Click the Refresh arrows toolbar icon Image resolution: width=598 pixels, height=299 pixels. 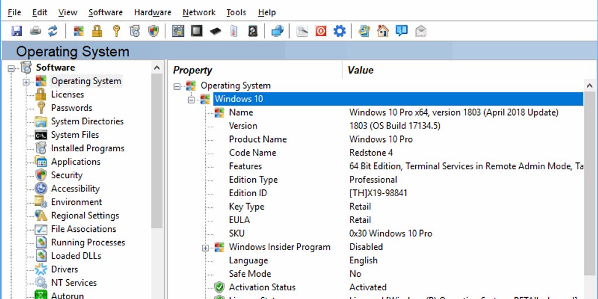(x=53, y=31)
